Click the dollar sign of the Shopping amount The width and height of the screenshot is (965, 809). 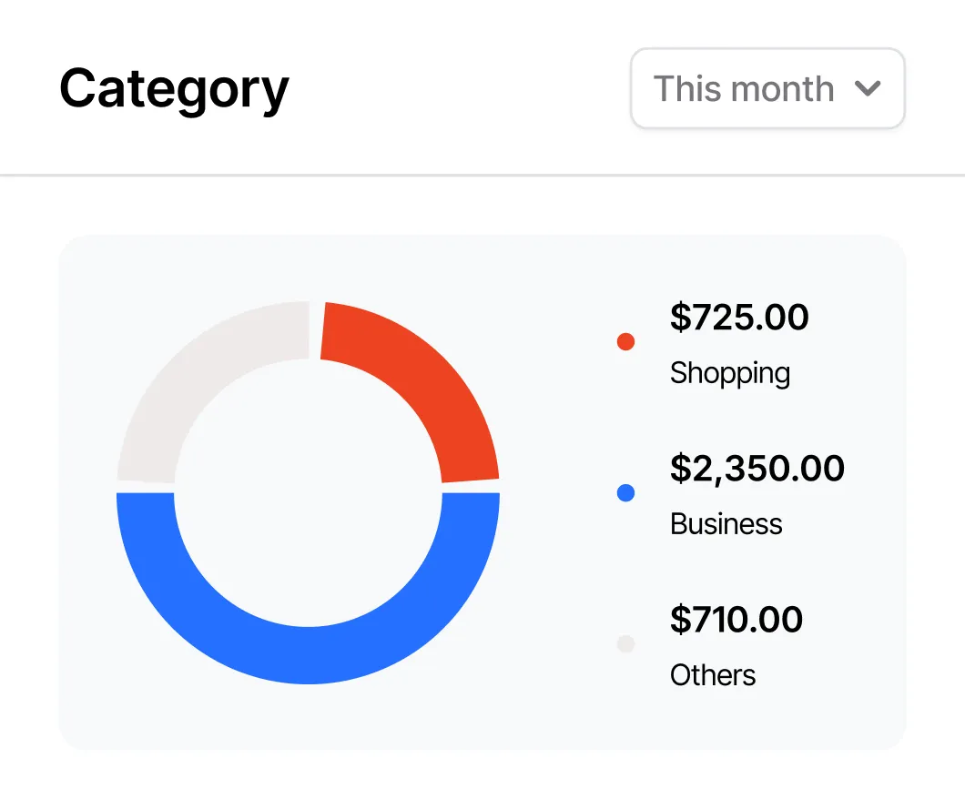click(680, 317)
